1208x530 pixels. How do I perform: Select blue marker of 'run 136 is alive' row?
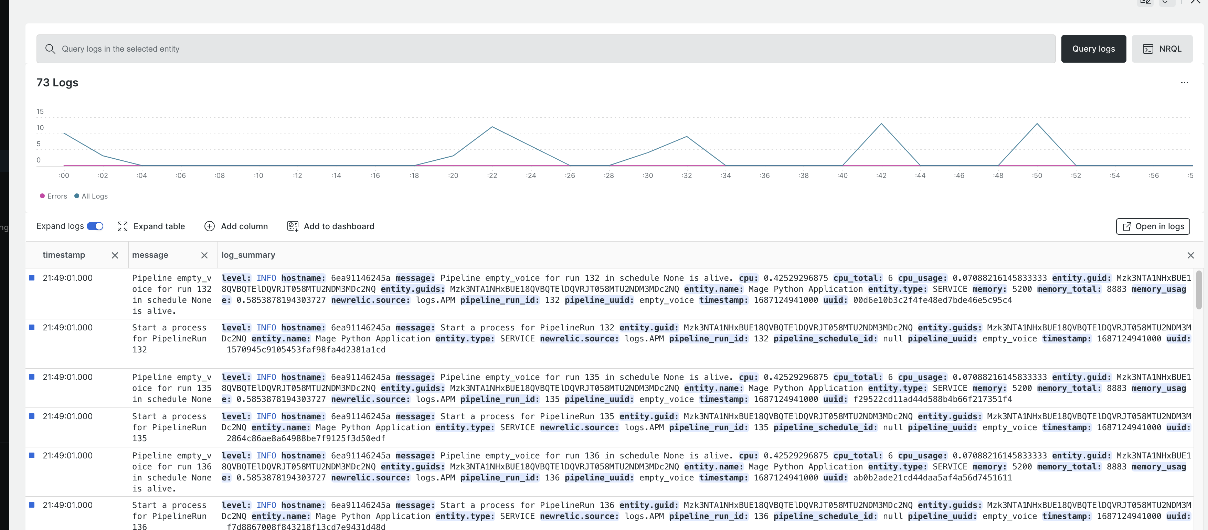point(32,455)
